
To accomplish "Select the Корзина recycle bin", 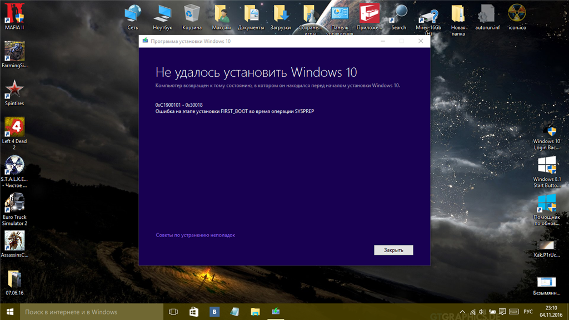I will (192, 17).
